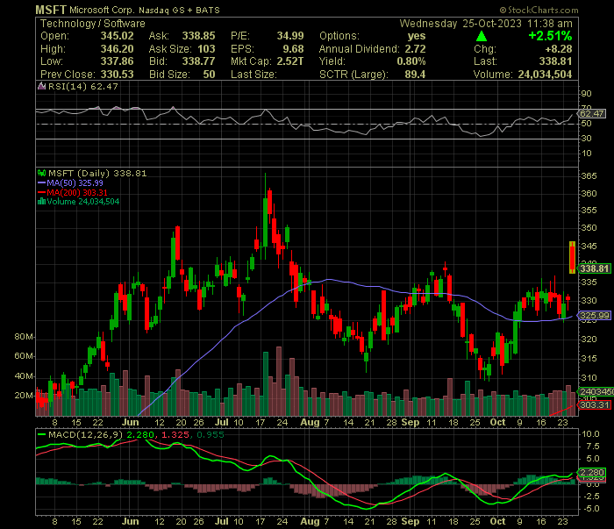Click the MACD signal value 1.325

175,434
